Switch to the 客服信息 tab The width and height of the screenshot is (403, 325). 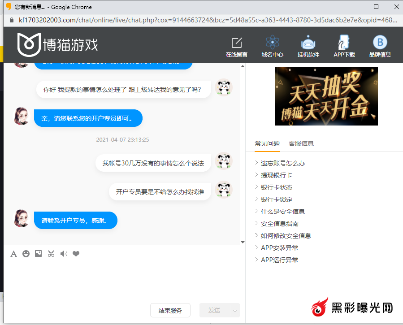[x=301, y=143]
